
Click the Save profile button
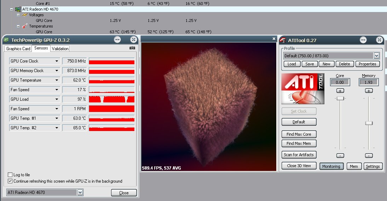[x=310, y=64]
